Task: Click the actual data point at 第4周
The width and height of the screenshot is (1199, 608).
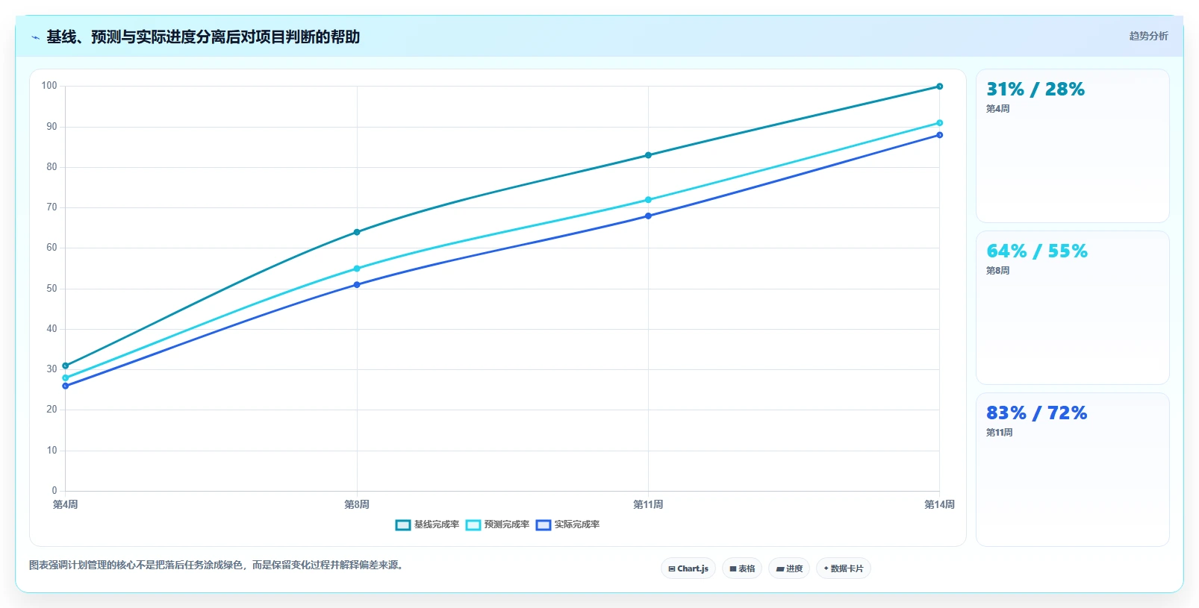Action: pyautogui.click(x=66, y=386)
